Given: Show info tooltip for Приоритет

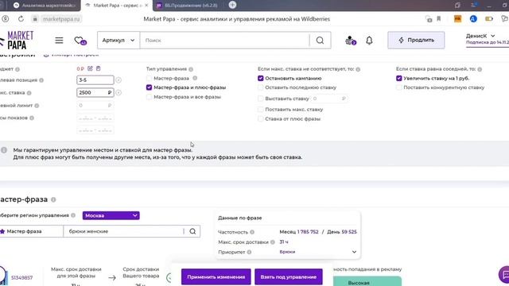Looking at the screenshot, I should pos(249,252).
